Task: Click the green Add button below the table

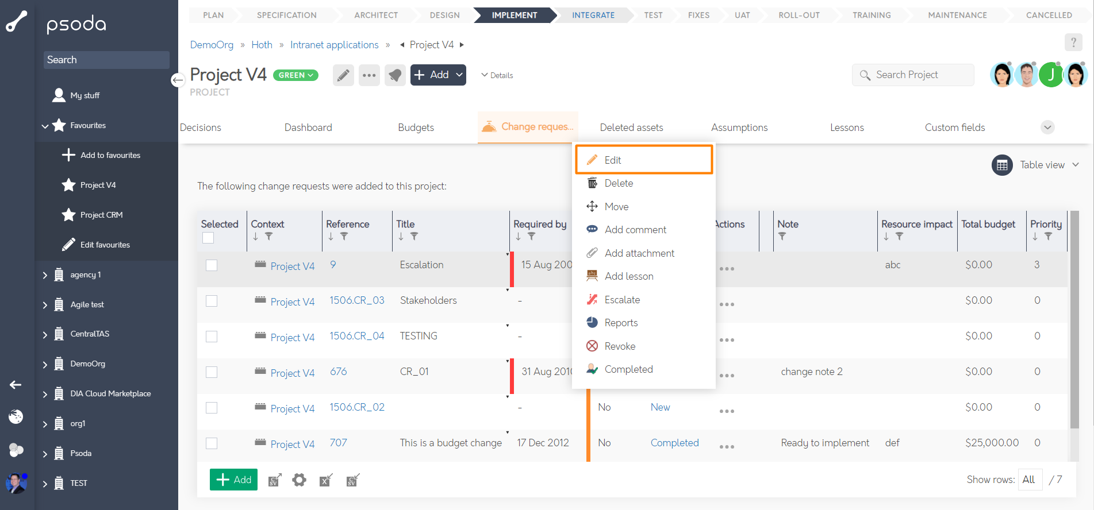Action: (233, 480)
